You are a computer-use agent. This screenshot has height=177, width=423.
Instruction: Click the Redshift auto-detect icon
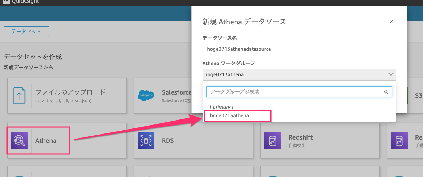tap(273, 141)
